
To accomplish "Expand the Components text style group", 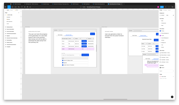I will pos(160,23).
